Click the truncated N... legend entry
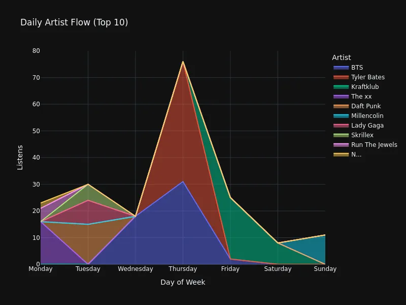The width and height of the screenshot is (406, 305). (x=348, y=155)
